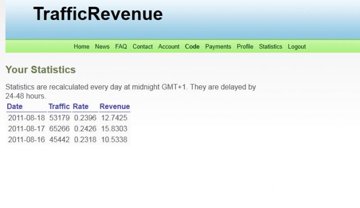Sort by the Traffic column header

coord(59,106)
